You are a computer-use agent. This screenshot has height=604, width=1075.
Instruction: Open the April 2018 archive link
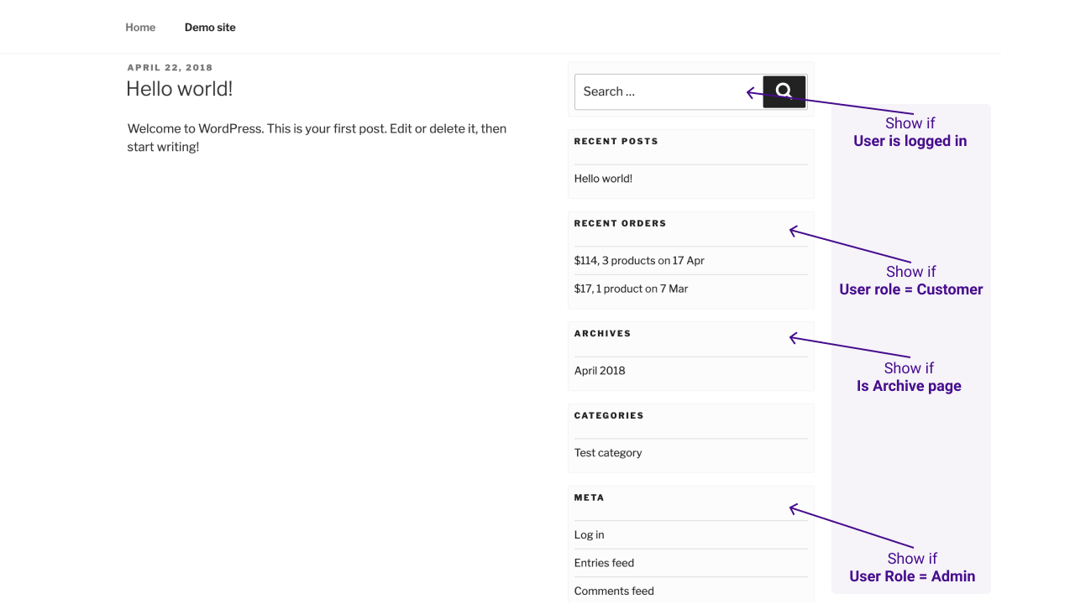click(600, 371)
